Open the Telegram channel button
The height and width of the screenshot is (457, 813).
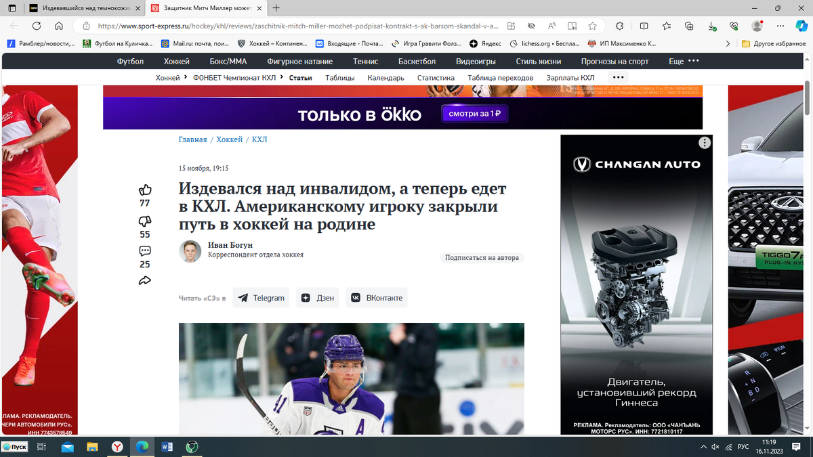coord(261,298)
